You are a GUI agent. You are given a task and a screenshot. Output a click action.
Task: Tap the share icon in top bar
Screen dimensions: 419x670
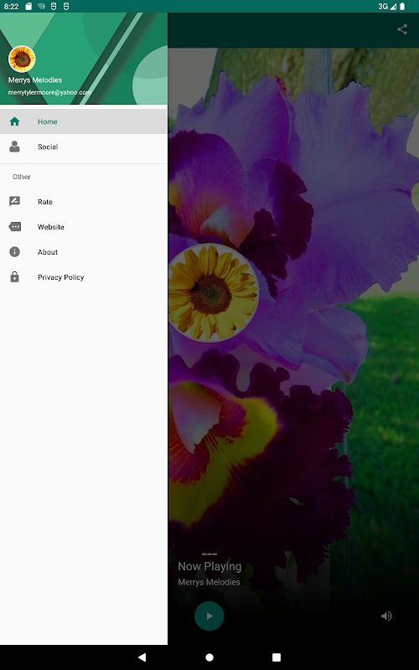point(402,29)
